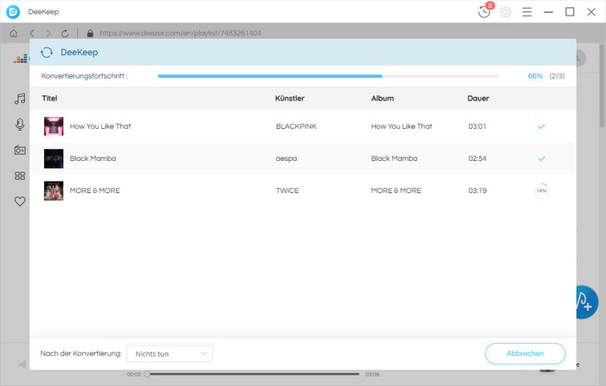Click previous track button in player
This screenshot has width=606, height=386.
22,364
